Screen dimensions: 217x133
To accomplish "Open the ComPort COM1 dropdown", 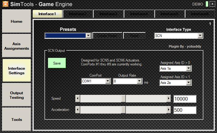I will click(96, 81).
